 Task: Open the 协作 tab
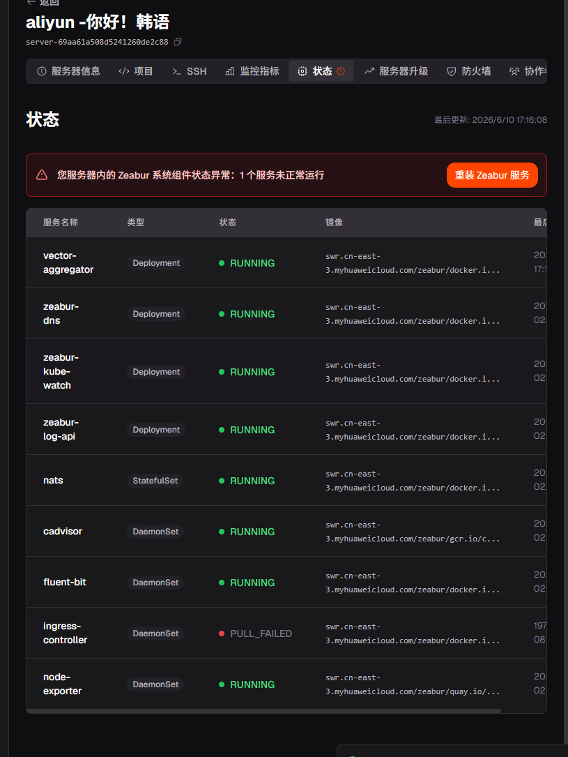tap(528, 71)
